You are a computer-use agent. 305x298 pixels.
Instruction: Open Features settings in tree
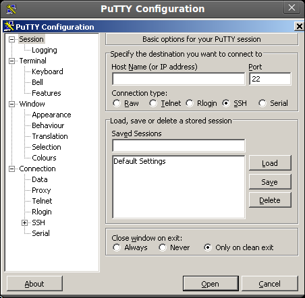47,93
